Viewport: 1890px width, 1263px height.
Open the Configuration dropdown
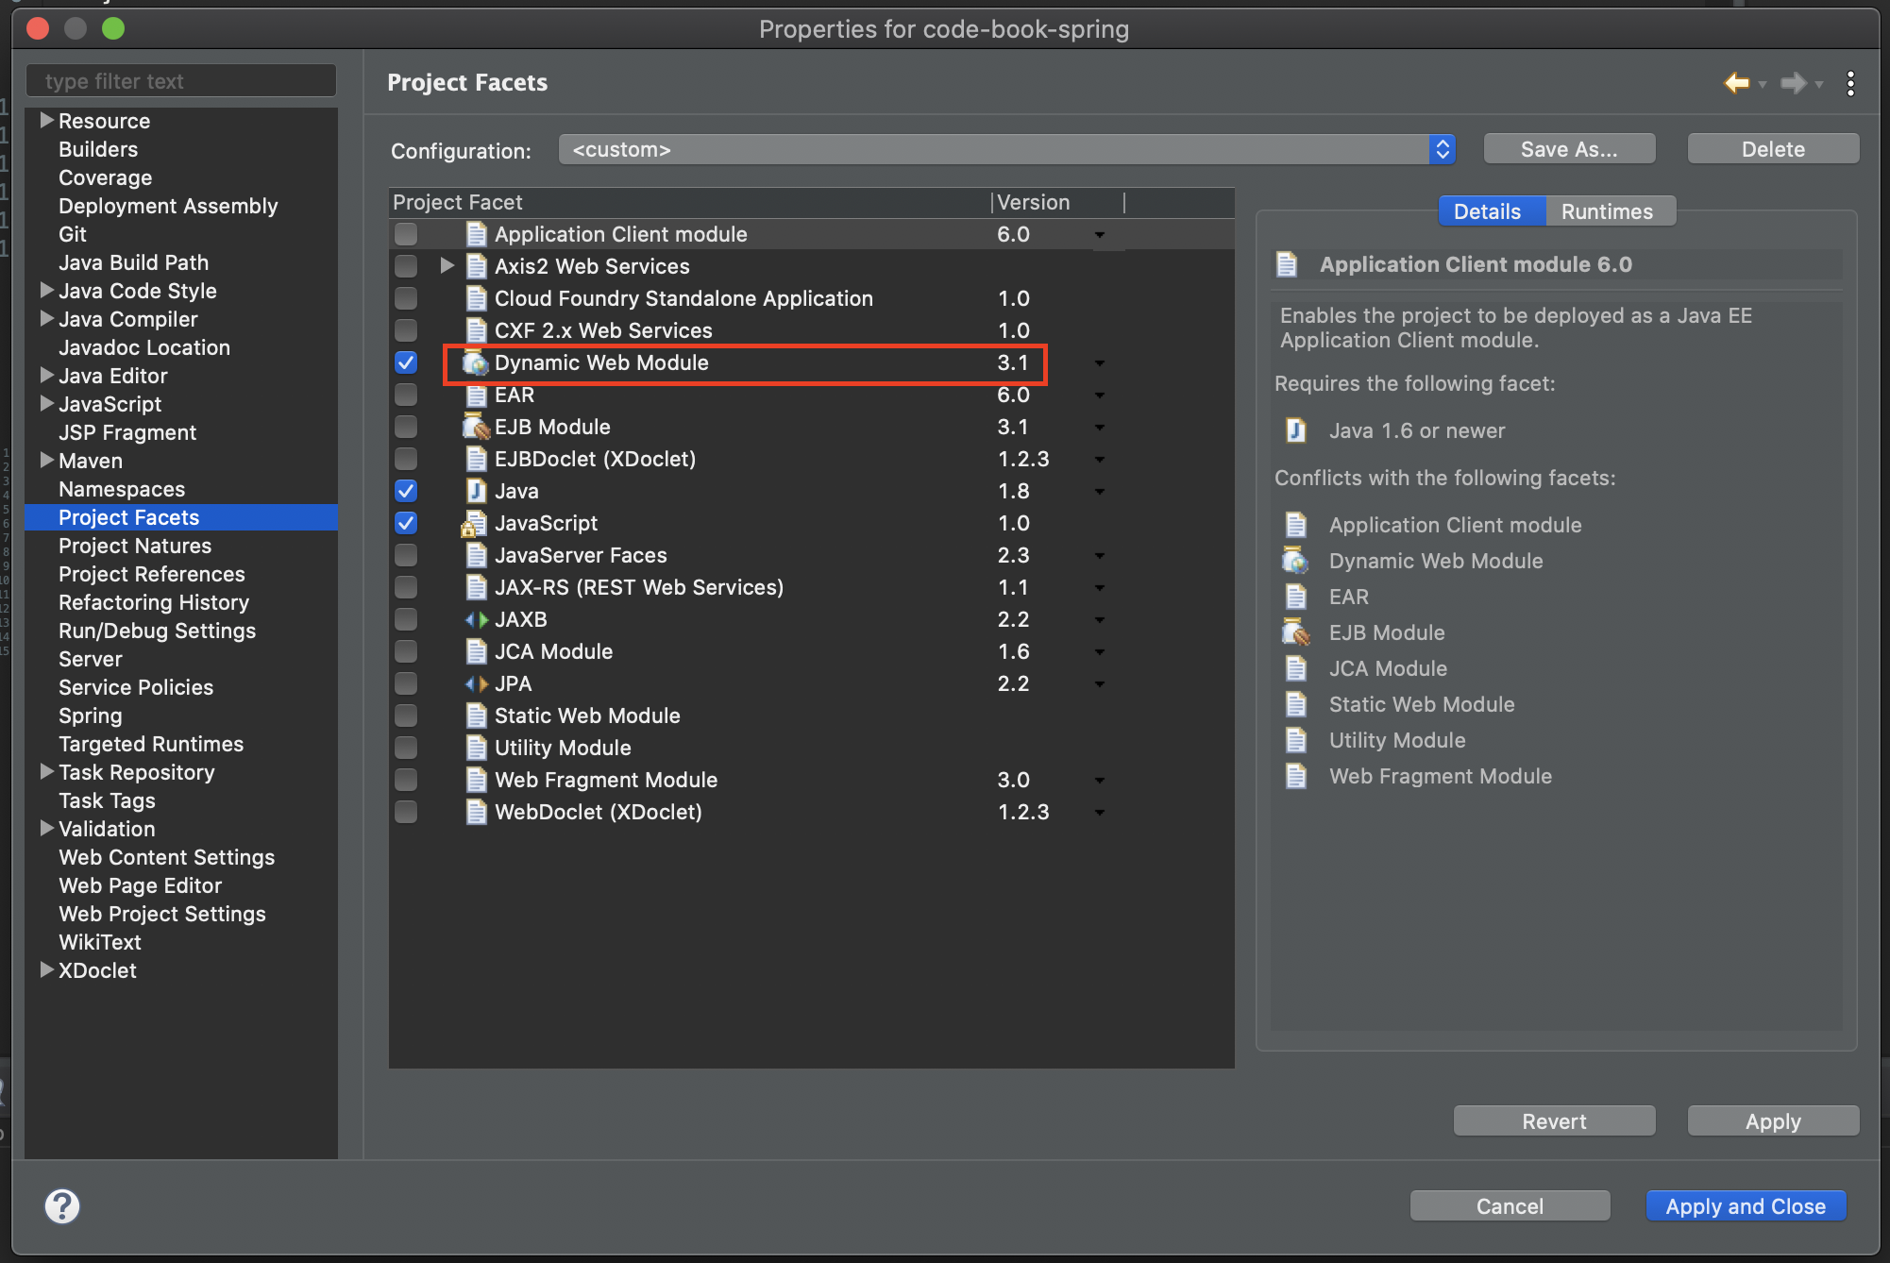[x=1005, y=149]
